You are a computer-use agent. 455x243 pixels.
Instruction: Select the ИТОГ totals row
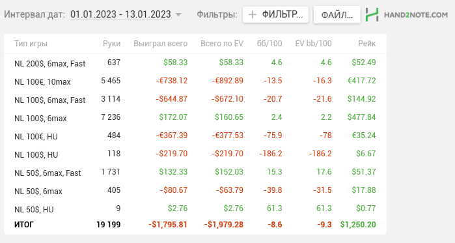coord(195,224)
